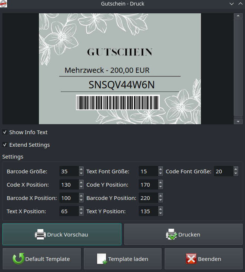
Task: Click the GUTSCHEIN heading in preview
Action: pos(120,52)
